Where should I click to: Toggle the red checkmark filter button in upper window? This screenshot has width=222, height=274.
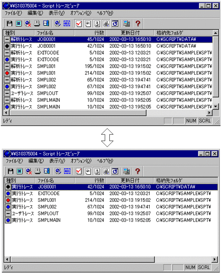click(79, 23)
